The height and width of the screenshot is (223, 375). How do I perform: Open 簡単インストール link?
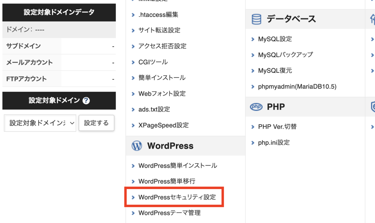coord(162,78)
